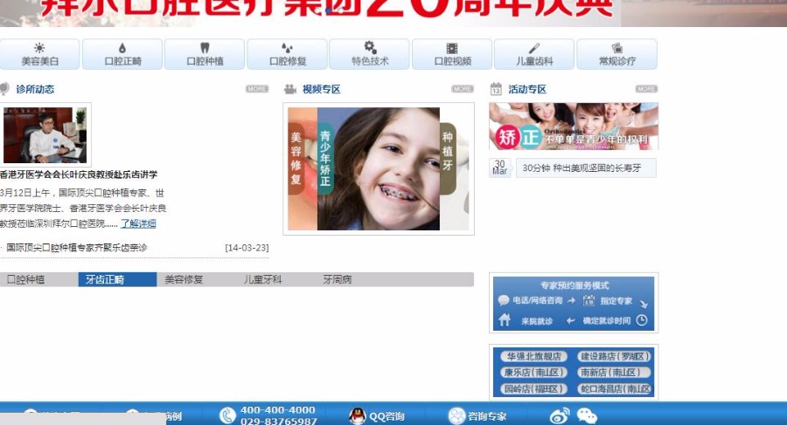Open headline 香港牙医学会会长叶庆良教授赴乐齿讲学
Image resolution: width=787 pixels, height=425 pixels.
coord(79,175)
